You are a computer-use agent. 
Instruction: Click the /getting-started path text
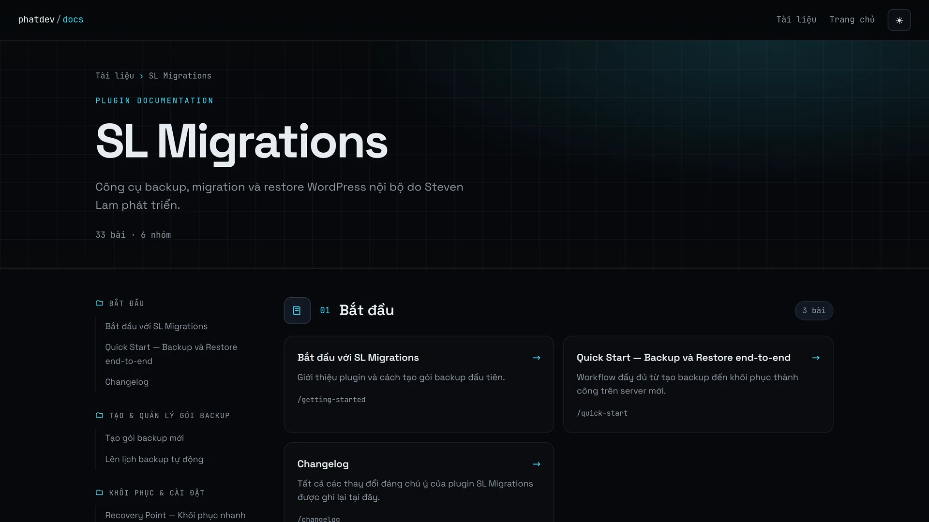click(x=331, y=400)
